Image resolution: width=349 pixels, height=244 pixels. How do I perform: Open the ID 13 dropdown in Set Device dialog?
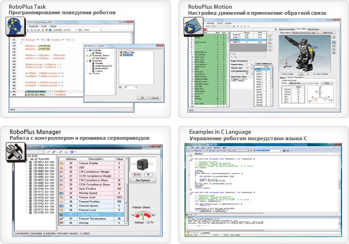tap(136, 88)
